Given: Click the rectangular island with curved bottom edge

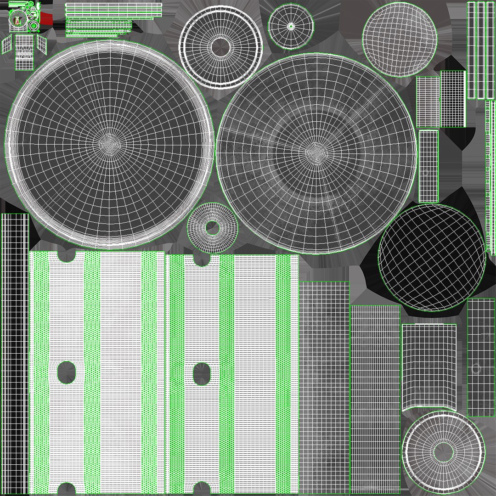Looking at the screenshot, I should [x=429, y=367].
